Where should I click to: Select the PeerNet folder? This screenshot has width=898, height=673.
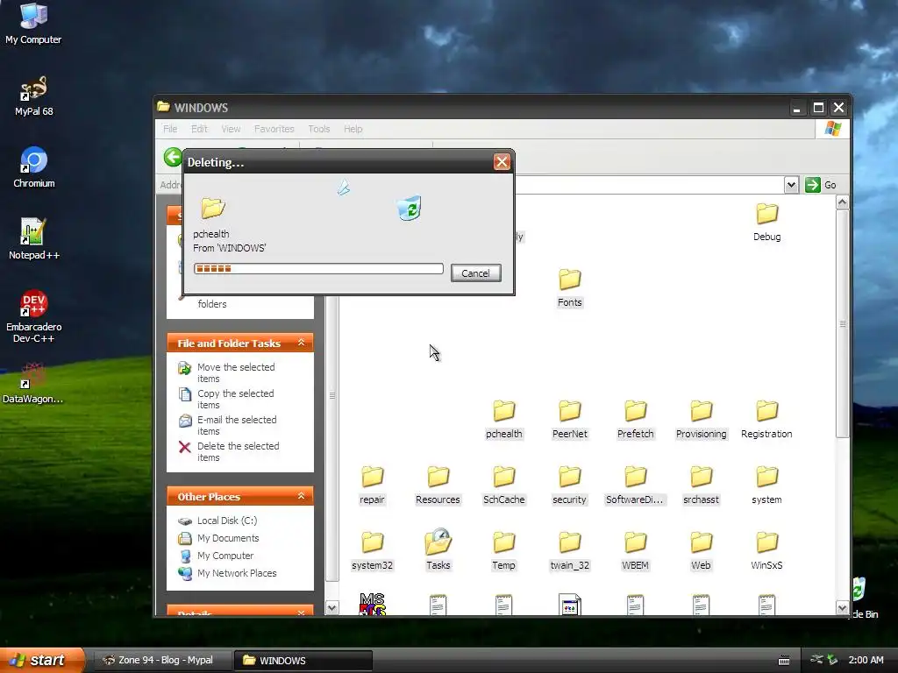pos(569,420)
